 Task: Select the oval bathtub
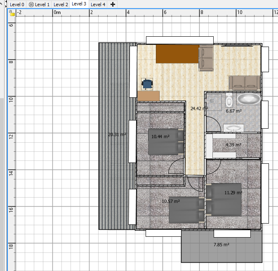pyautogui.click(x=248, y=99)
